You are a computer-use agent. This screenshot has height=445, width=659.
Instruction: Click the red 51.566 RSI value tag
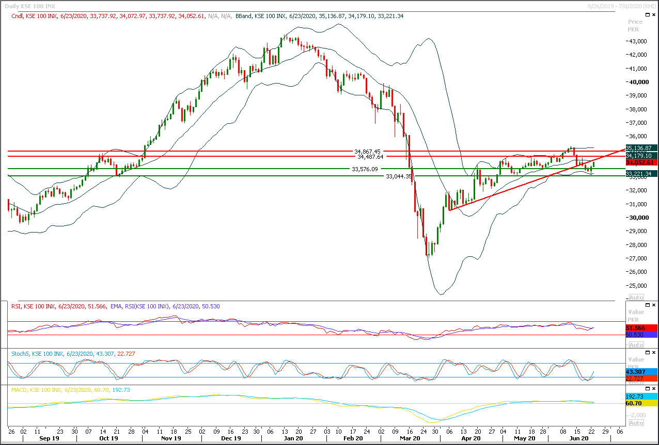pos(641,328)
